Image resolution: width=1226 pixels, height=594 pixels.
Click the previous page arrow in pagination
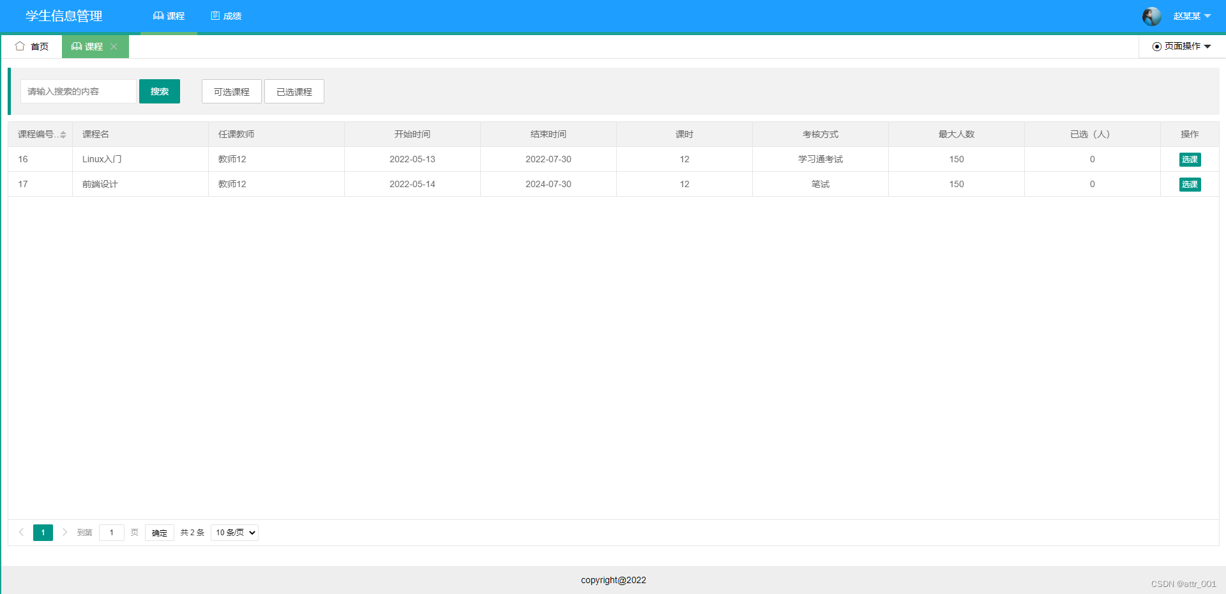tap(21, 532)
